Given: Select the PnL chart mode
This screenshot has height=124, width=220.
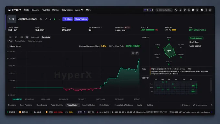Looking at the screenshot, I should pos(10,41).
